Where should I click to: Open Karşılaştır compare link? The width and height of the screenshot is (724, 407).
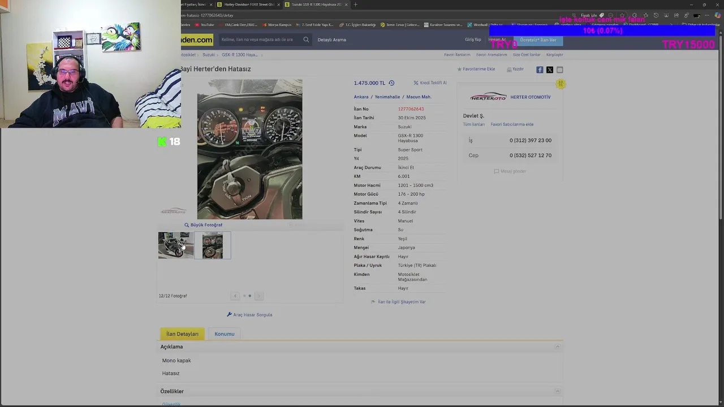[554, 55]
